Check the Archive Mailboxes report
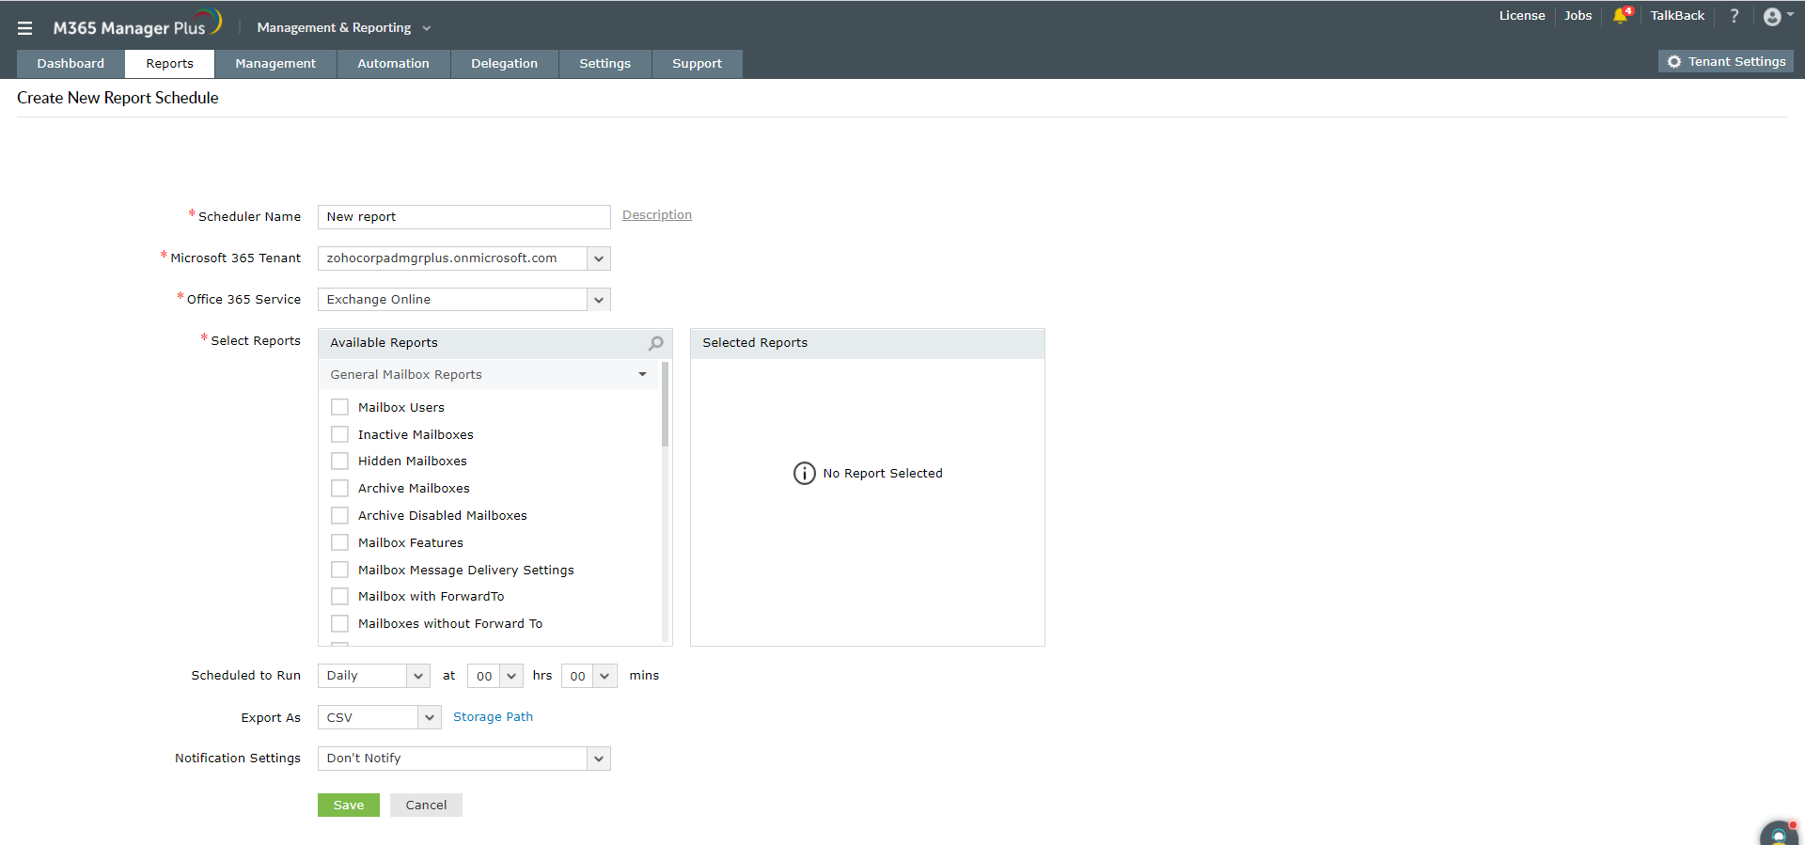Image resolution: width=1805 pixels, height=845 pixels. pos(339,488)
